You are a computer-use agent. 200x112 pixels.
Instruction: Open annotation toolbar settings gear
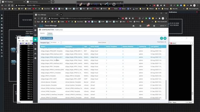tap(114, 4)
